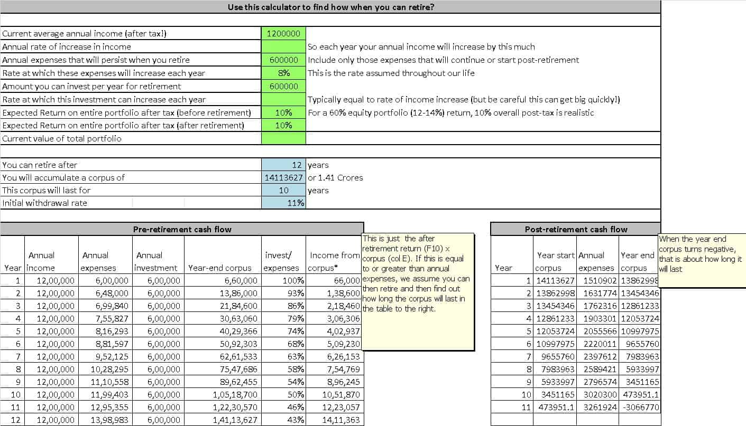Select the Pre-retirement cash flow header
The image size is (746, 426).
tap(182, 229)
